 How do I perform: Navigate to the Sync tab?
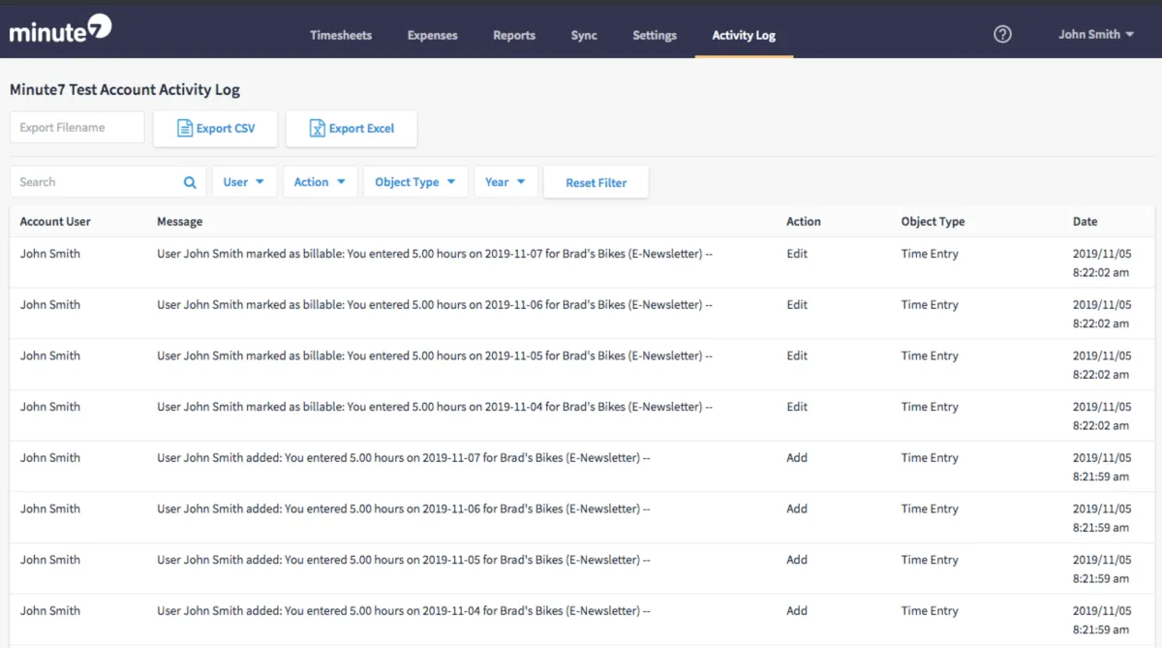[584, 35]
